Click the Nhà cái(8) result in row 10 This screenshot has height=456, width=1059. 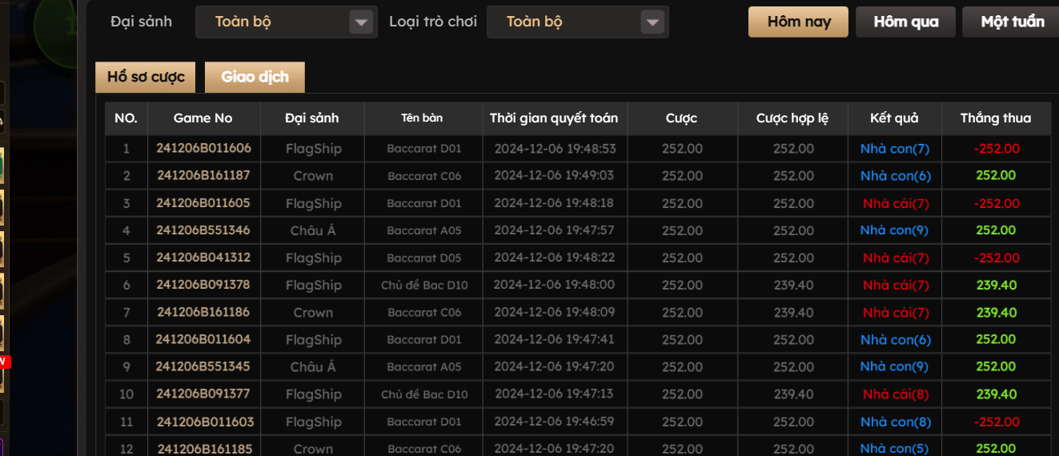point(896,394)
